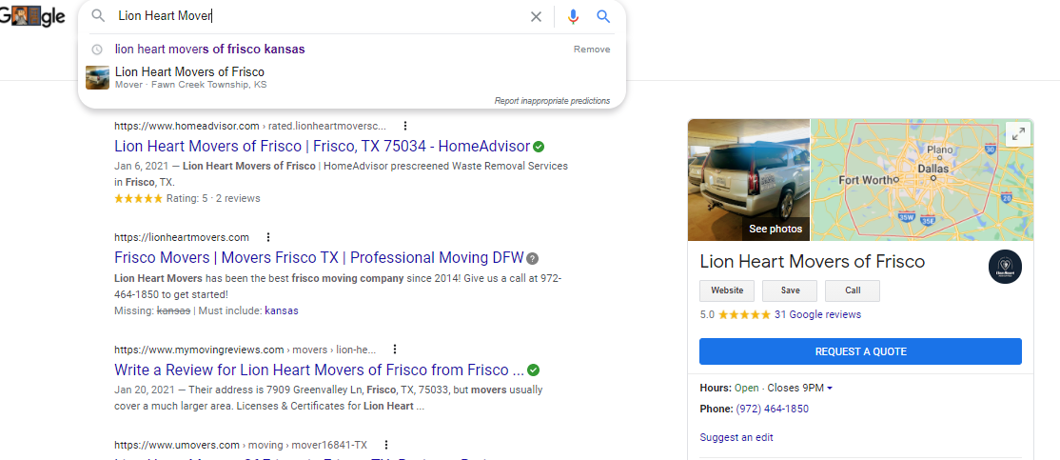Click the Google logo
The height and width of the screenshot is (460, 1060).
pos(32,16)
